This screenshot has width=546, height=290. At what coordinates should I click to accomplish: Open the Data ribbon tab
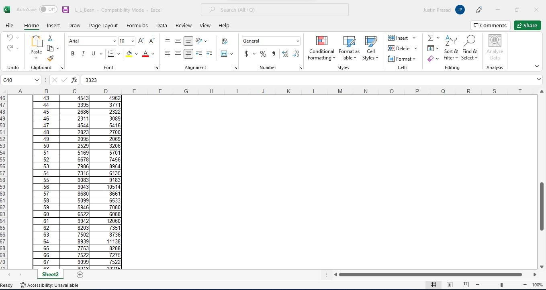[x=162, y=25]
